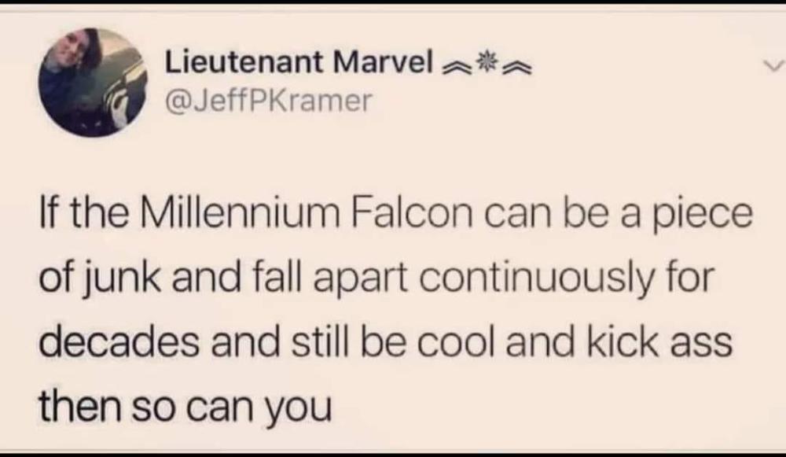Select the word "continuously" in the tweet

tap(536, 281)
